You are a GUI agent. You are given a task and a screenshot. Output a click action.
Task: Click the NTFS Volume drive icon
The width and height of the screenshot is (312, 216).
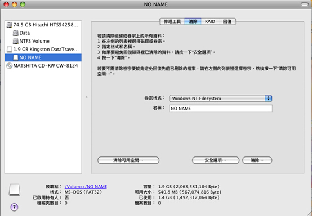(16, 41)
